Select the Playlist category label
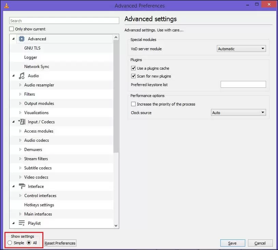 point(34,223)
